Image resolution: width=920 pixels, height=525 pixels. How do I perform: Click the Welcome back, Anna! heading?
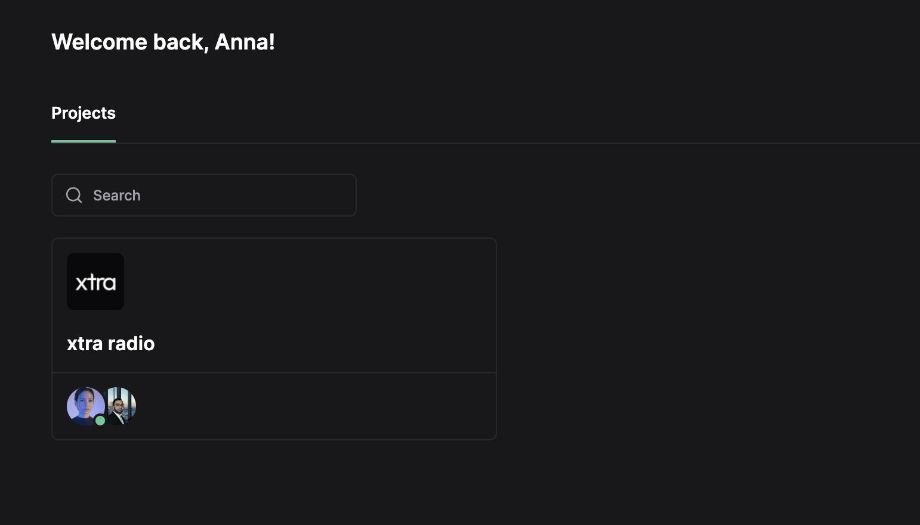163,42
